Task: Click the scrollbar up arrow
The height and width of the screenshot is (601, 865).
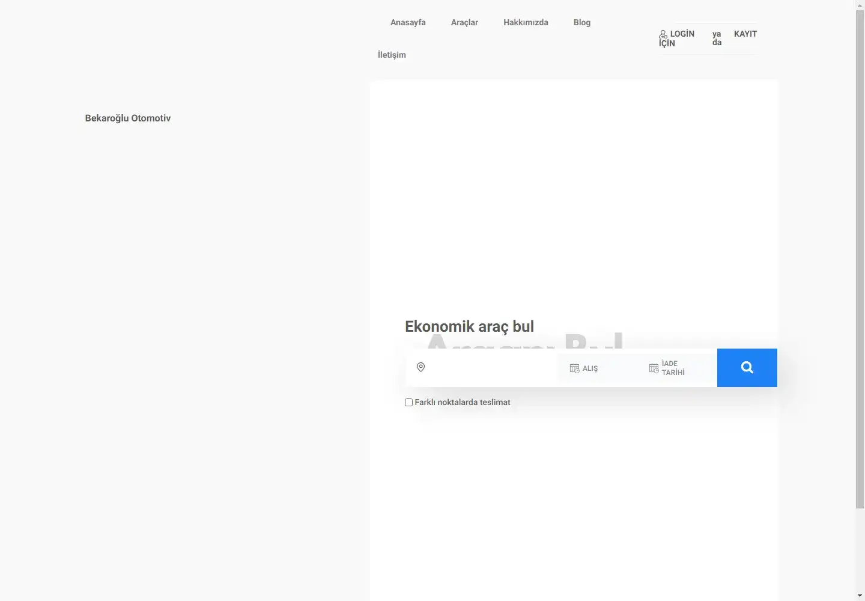Action: [860, 5]
